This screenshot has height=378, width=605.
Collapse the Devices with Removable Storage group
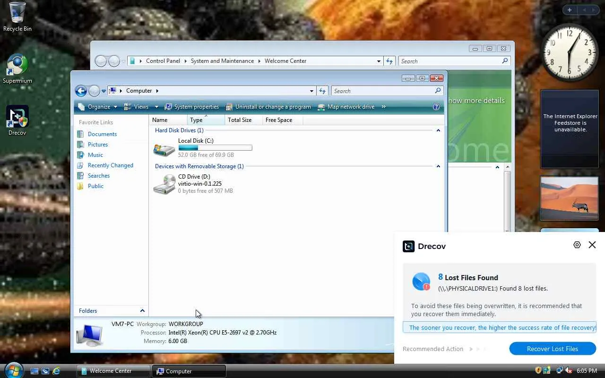pyautogui.click(x=438, y=166)
